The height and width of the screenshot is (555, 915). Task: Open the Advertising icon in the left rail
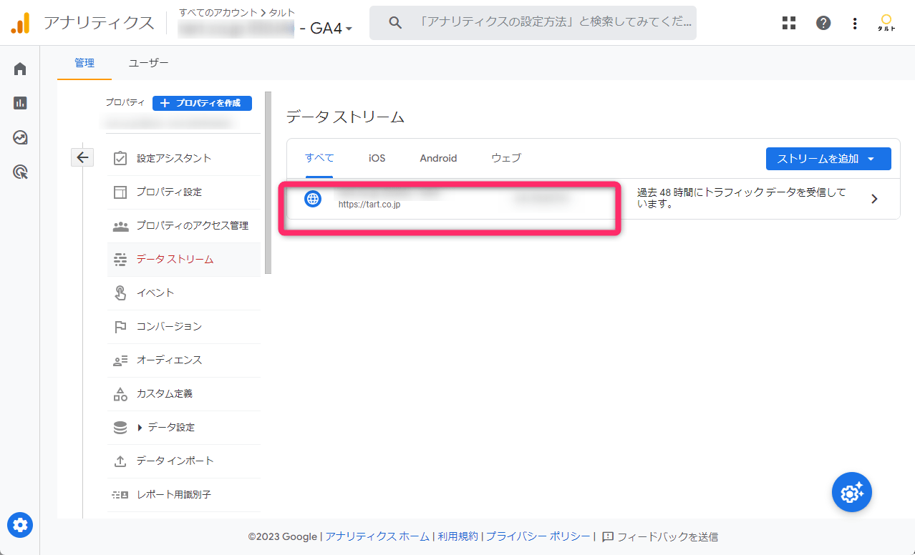coord(19,171)
